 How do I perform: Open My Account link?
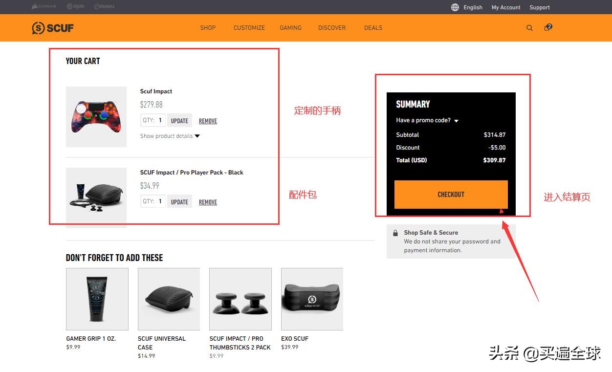[506, 7]
